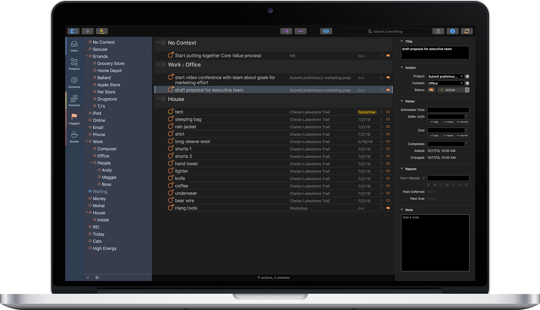Click the Clean Up broom icon
The width and height of the screenshot is (540, 310).
coord(102,31)
